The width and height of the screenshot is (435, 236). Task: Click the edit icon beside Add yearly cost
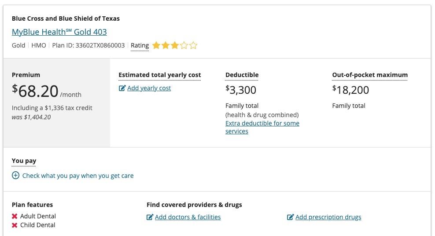[122, 88]
